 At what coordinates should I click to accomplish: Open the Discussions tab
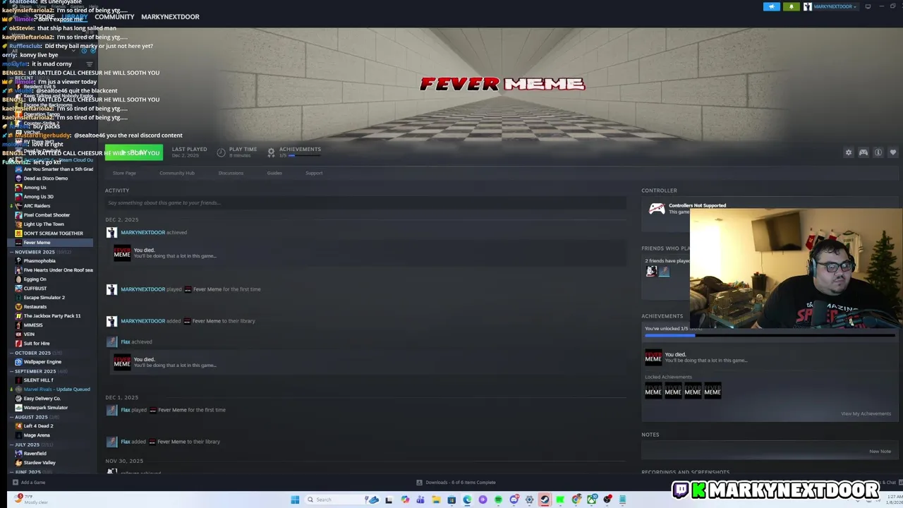point(231,173)
